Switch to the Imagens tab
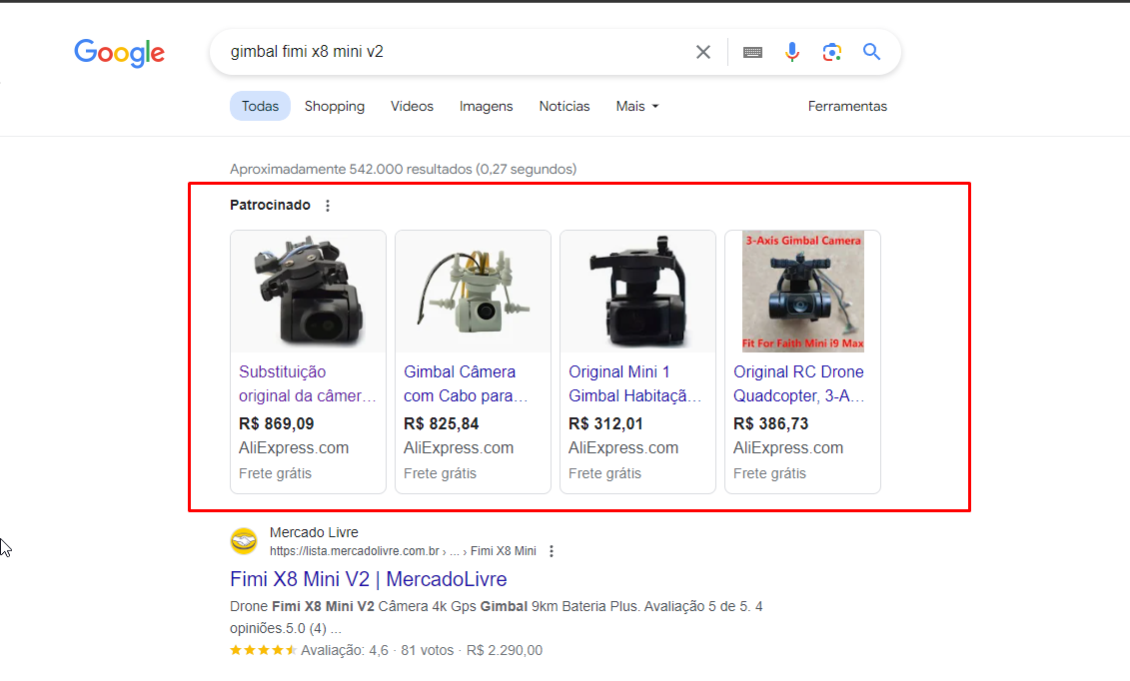This screenshot has height=681, width=1130. (x=486, y=106)
